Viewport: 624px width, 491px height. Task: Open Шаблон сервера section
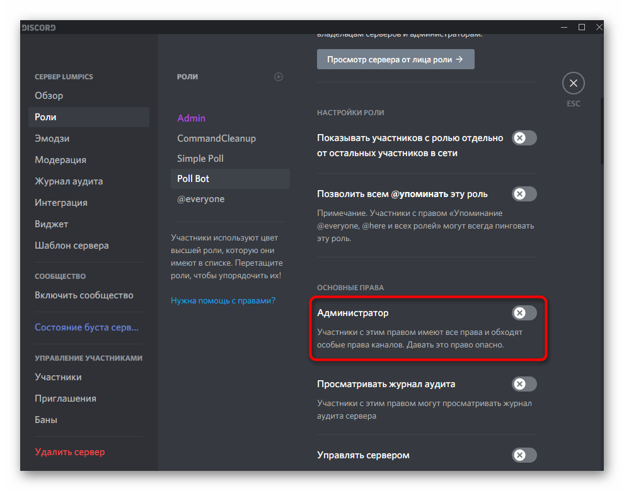89,245
